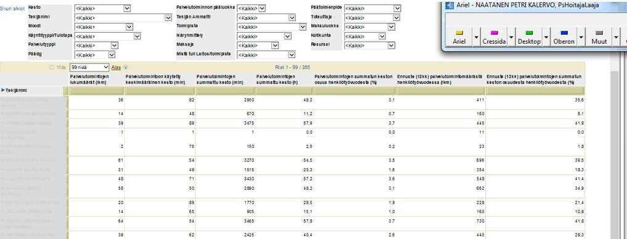Follow the Alas link
Viewport: 627px width, 239px height.
(115, 68)
